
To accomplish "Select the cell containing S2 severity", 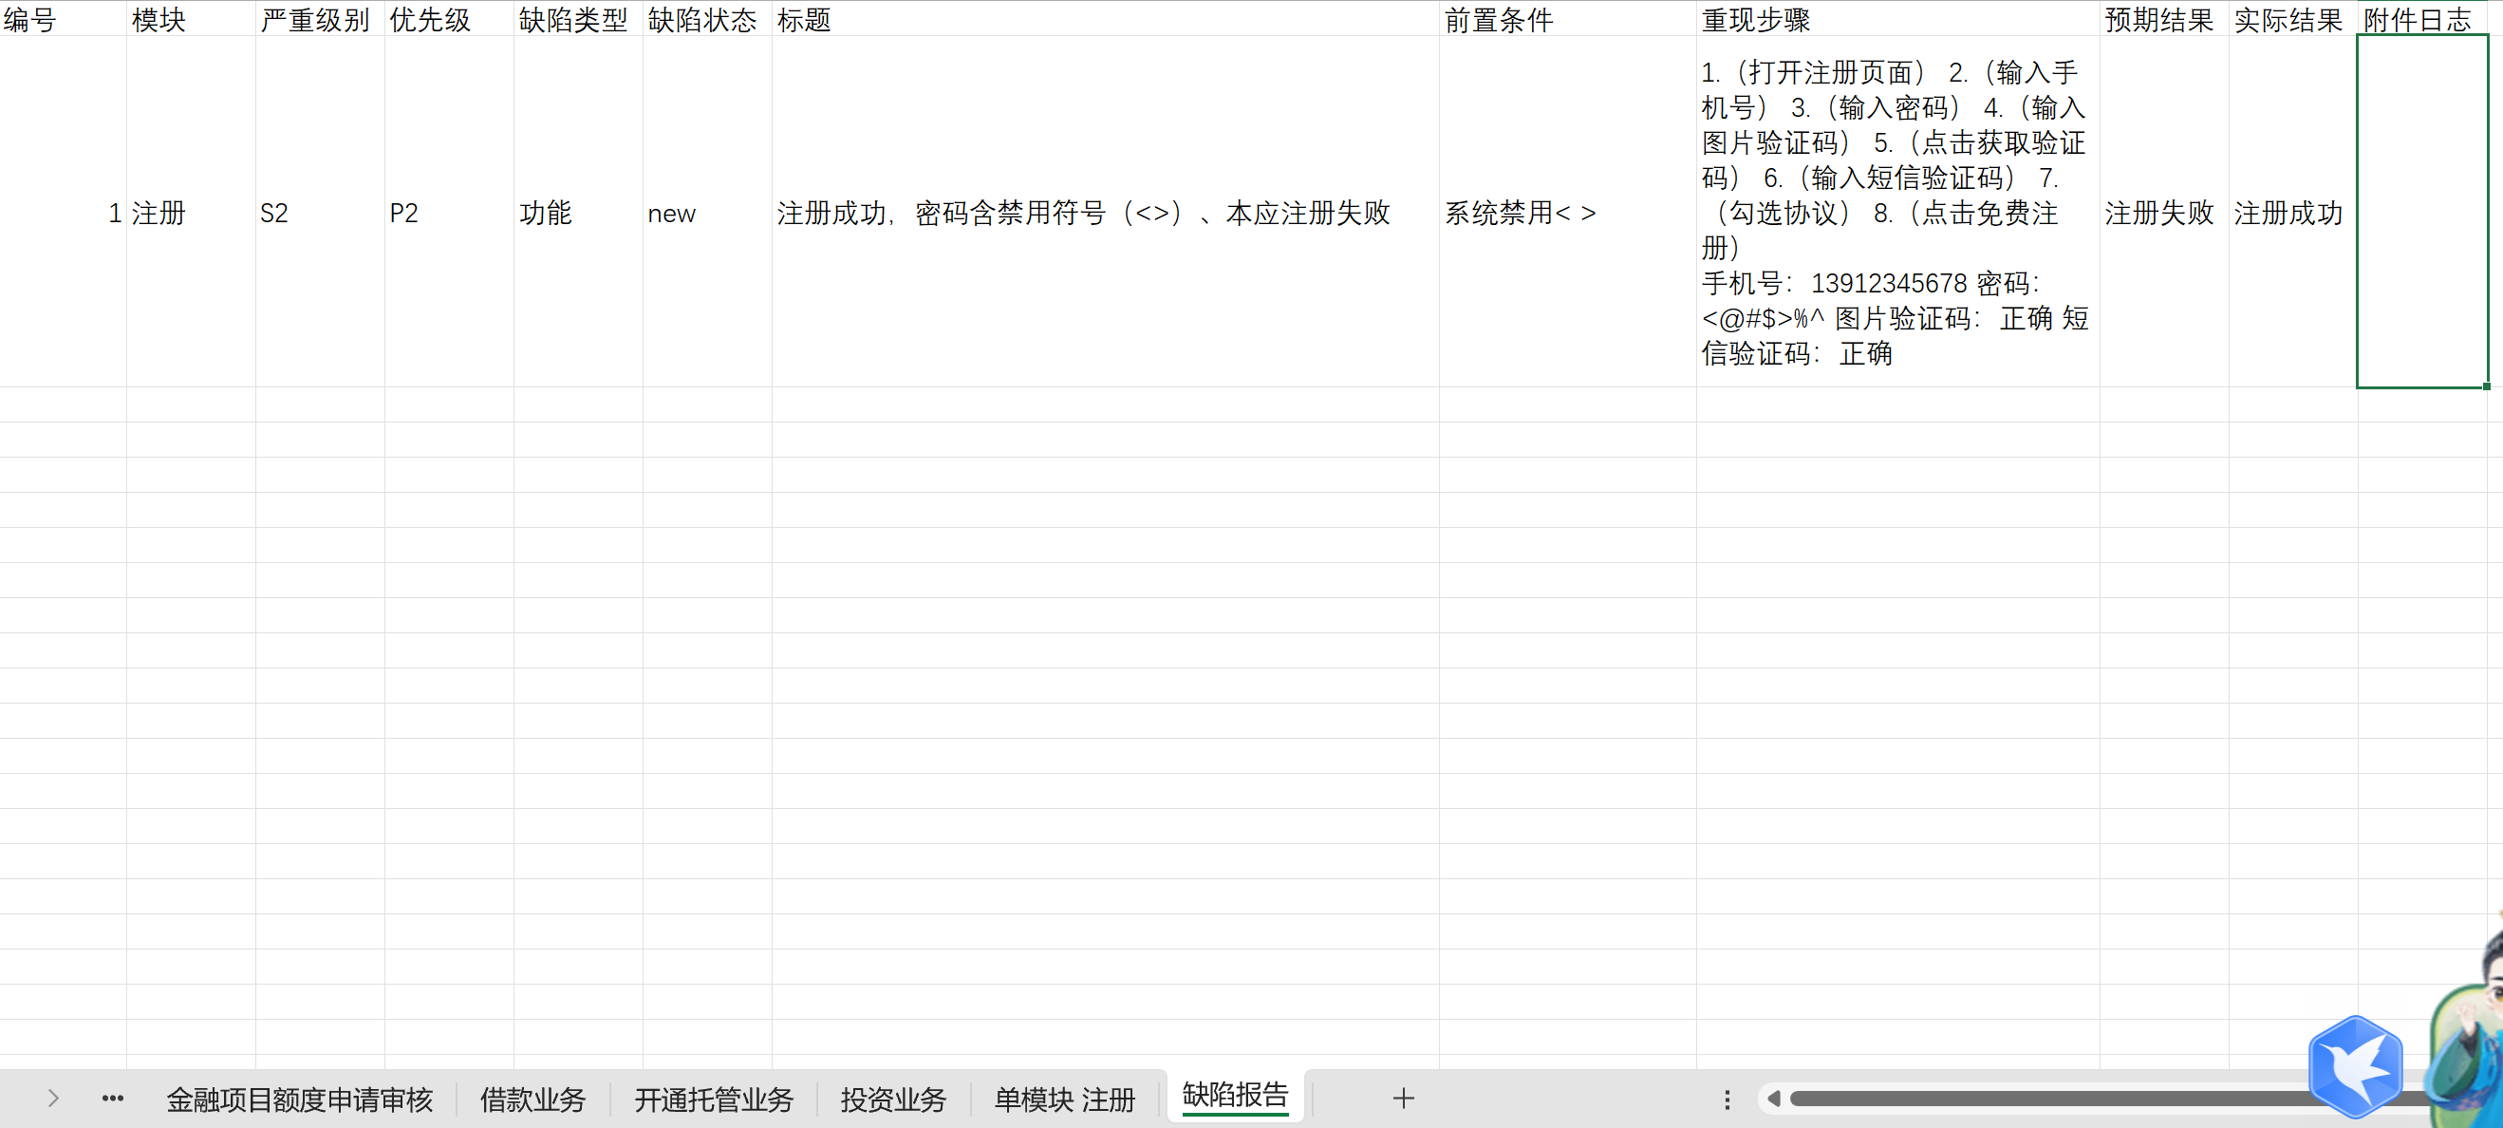I will pyautogui.click(x=319, y=212).
